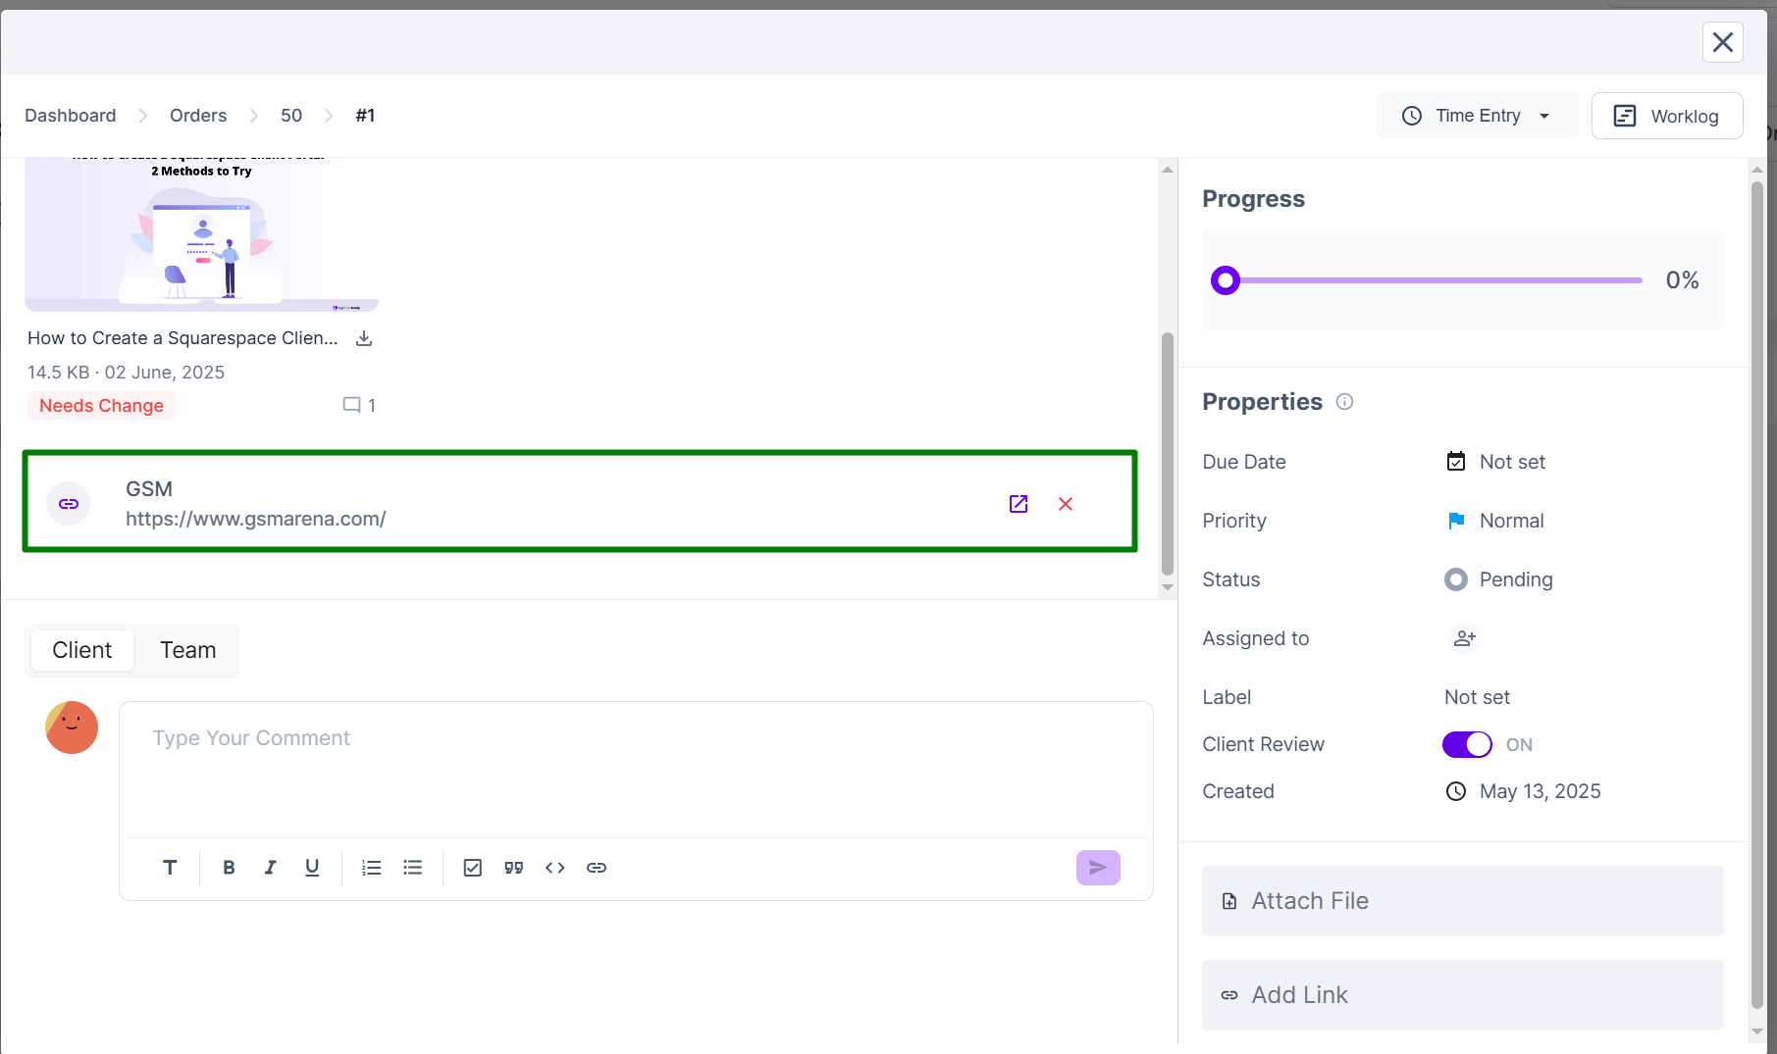Apply italic formatting in comment editor
1777x1054 pixels.
270,868
